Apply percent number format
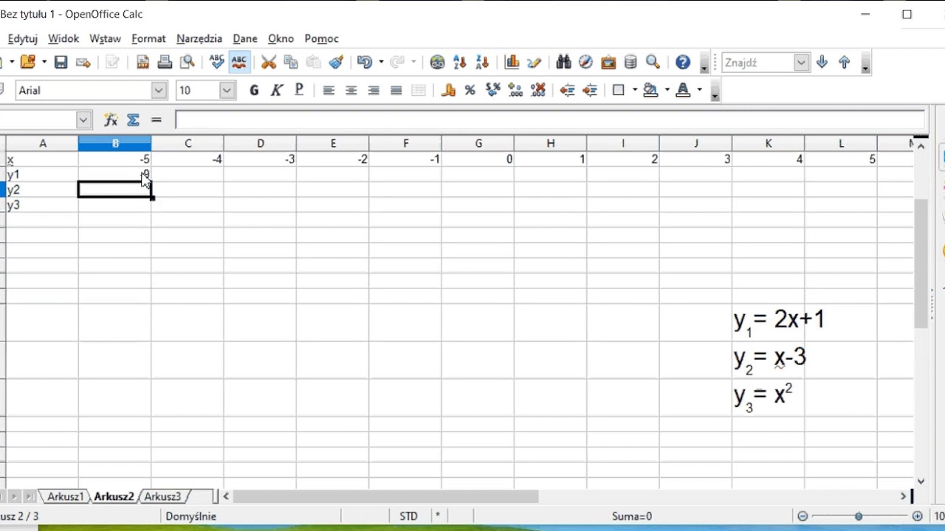 [470, 91]
